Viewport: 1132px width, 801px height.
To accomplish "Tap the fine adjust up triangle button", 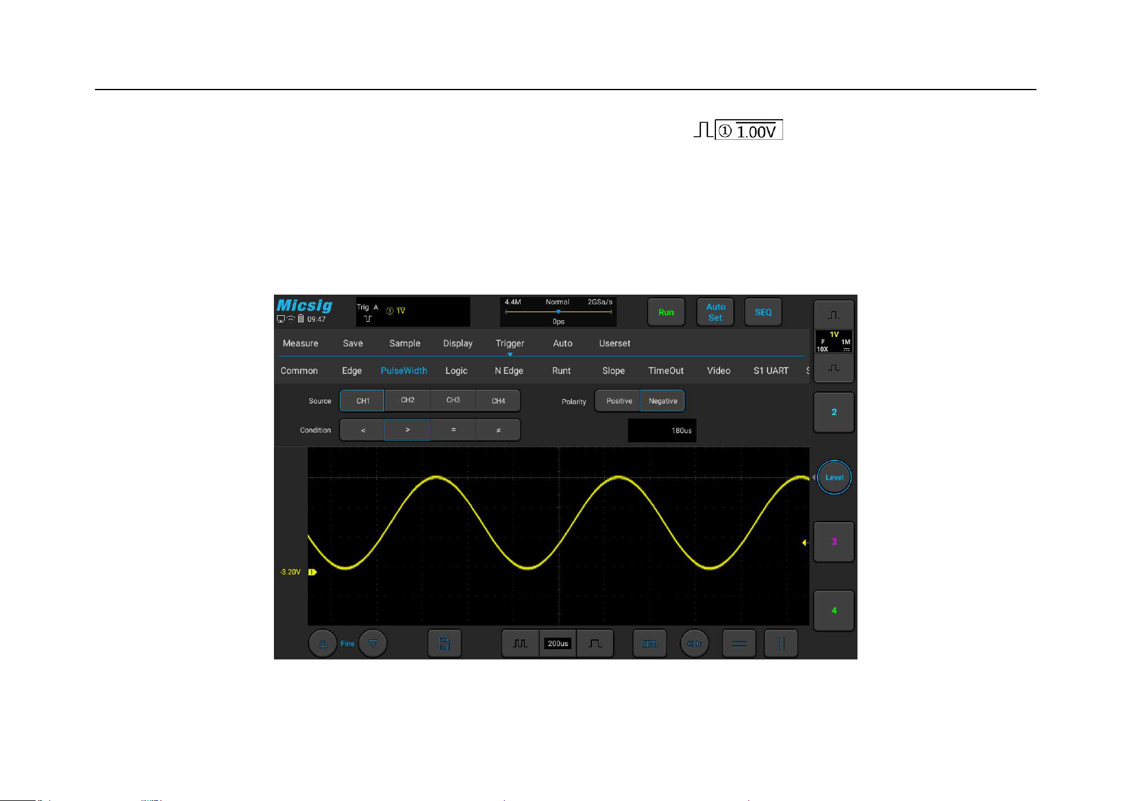I will click(x=322, y=644).
